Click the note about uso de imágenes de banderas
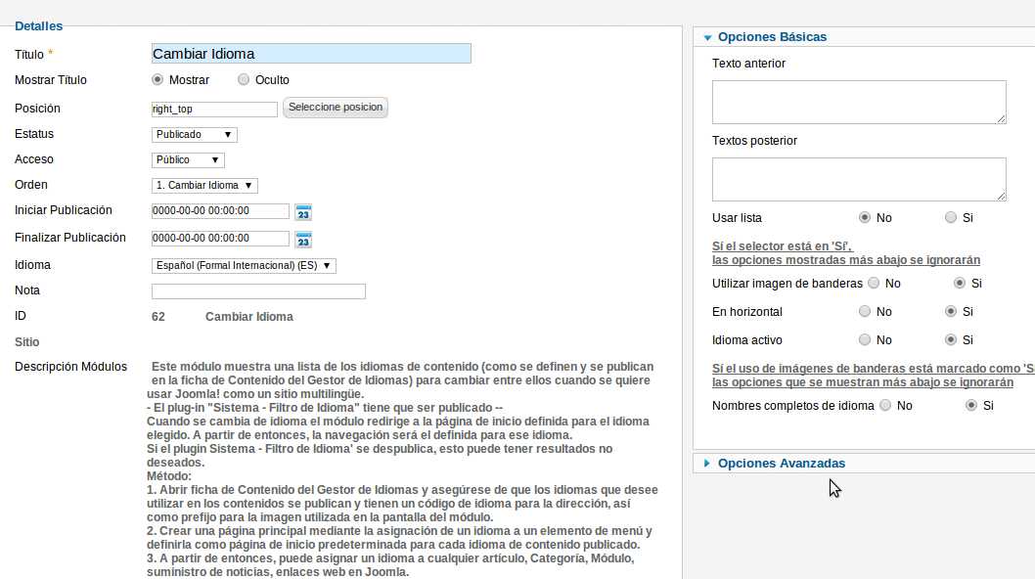 click(x=874, y=375)
